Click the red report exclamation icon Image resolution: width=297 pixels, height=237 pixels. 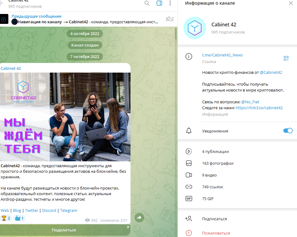point(189,233)
